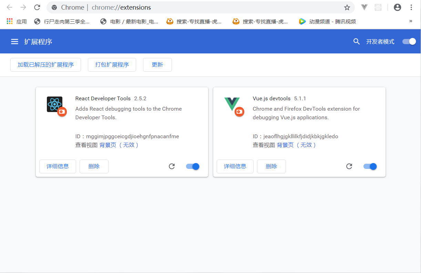Click the 加载已解压的扩展程序 button
The width and height of the screenshot is (421, 273).
click(45, 65)
